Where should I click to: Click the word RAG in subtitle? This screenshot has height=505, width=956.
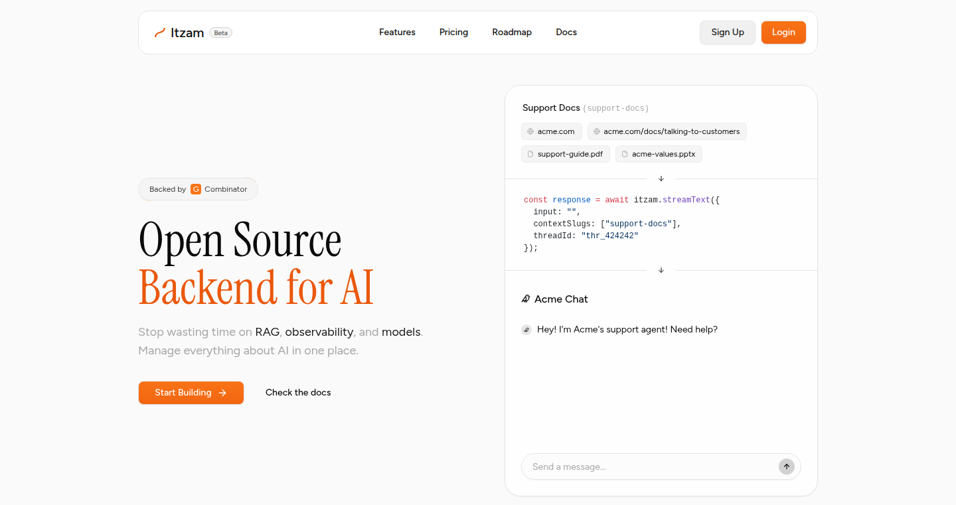(267, 332)
